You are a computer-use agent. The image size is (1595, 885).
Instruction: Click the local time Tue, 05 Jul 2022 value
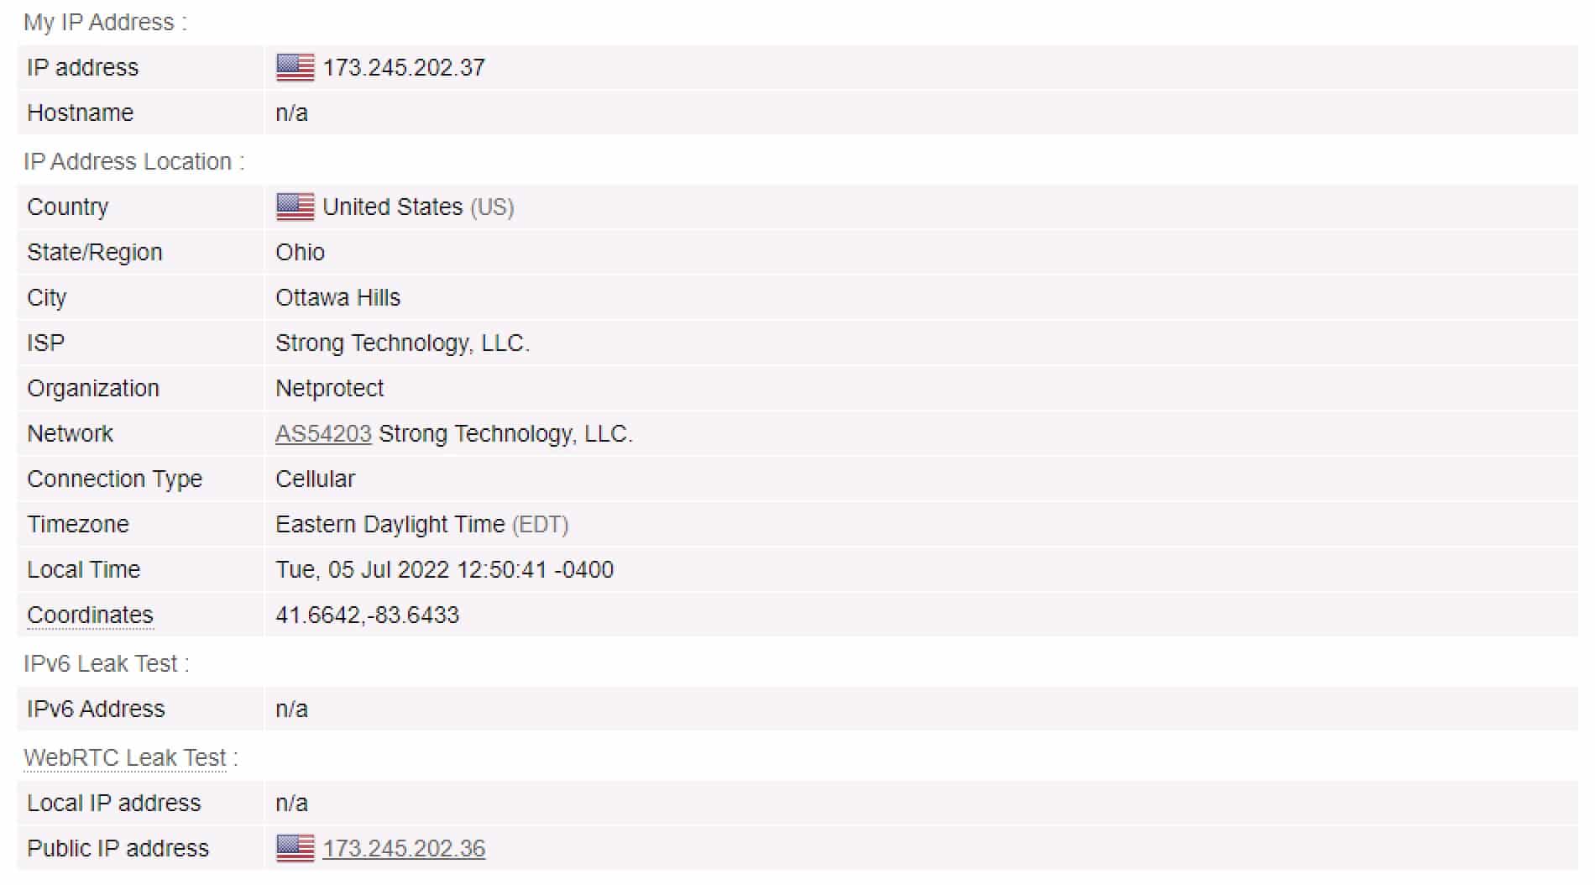point(444,569)
